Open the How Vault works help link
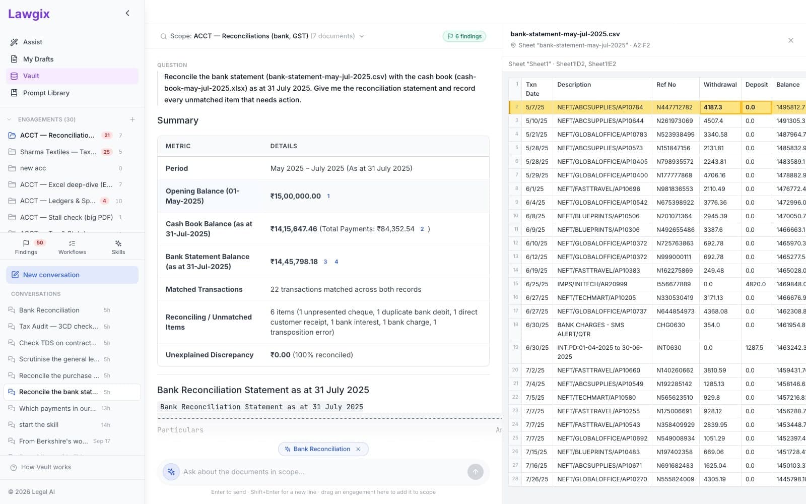 click(41, 467)
